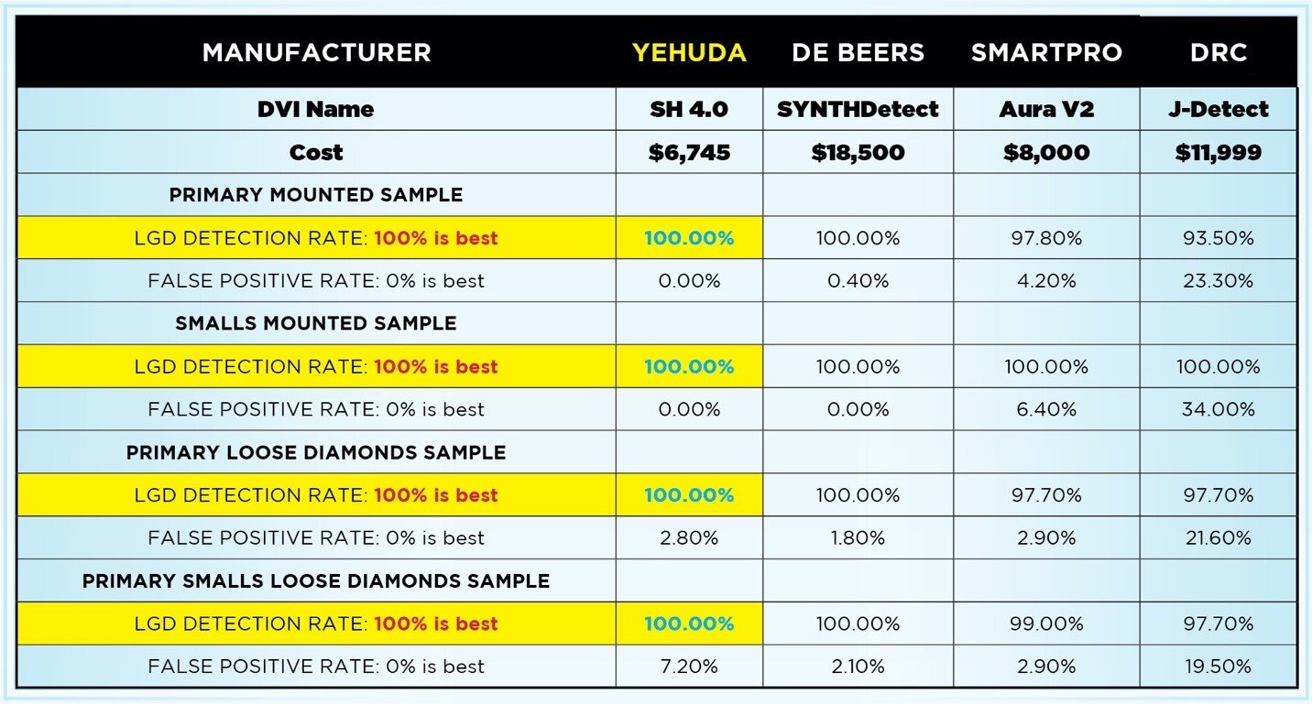Select the Aura V2 cell

pos(1046,109)
